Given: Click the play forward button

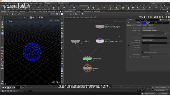Looking at the screenshot, I should (x=11, y=88).
